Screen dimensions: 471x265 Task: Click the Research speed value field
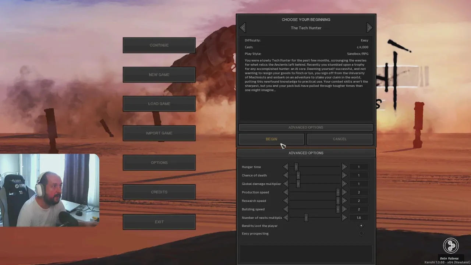click(359, 201)
